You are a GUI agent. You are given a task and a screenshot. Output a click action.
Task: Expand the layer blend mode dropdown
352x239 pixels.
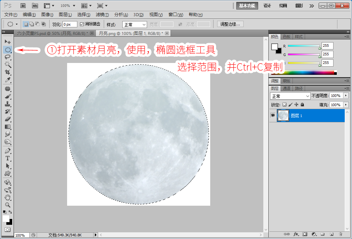coord(290,96)
